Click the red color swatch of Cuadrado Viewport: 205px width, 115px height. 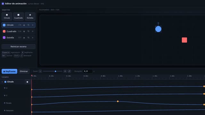[x=4, y=31]
